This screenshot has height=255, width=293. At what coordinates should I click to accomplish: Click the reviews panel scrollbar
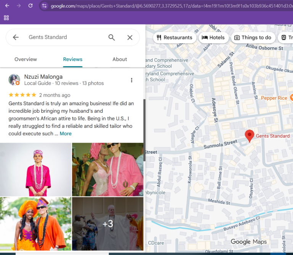tap(144, 130)
